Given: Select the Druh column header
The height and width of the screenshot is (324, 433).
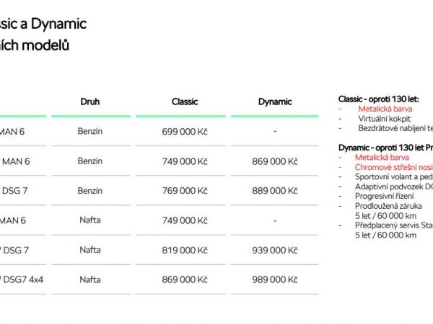Looking at the screenshot, I should pos(90,102).
